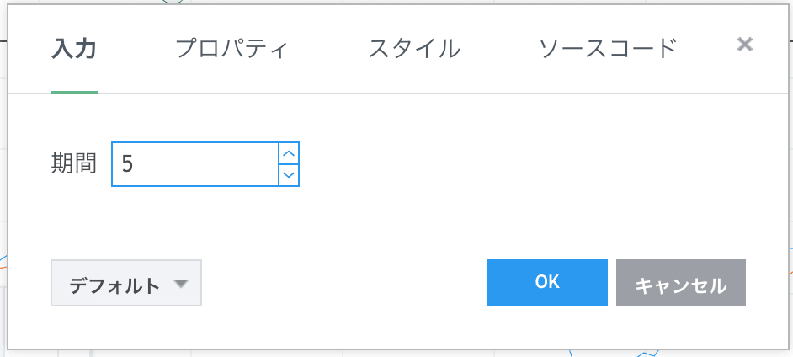Close the settings dialog with the X icon
Image resolution: width=793 pixels, height=357 pixels.
(x=744, y=45)
